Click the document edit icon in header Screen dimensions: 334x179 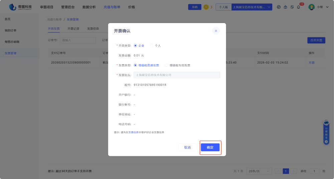[x=292, y=7]
